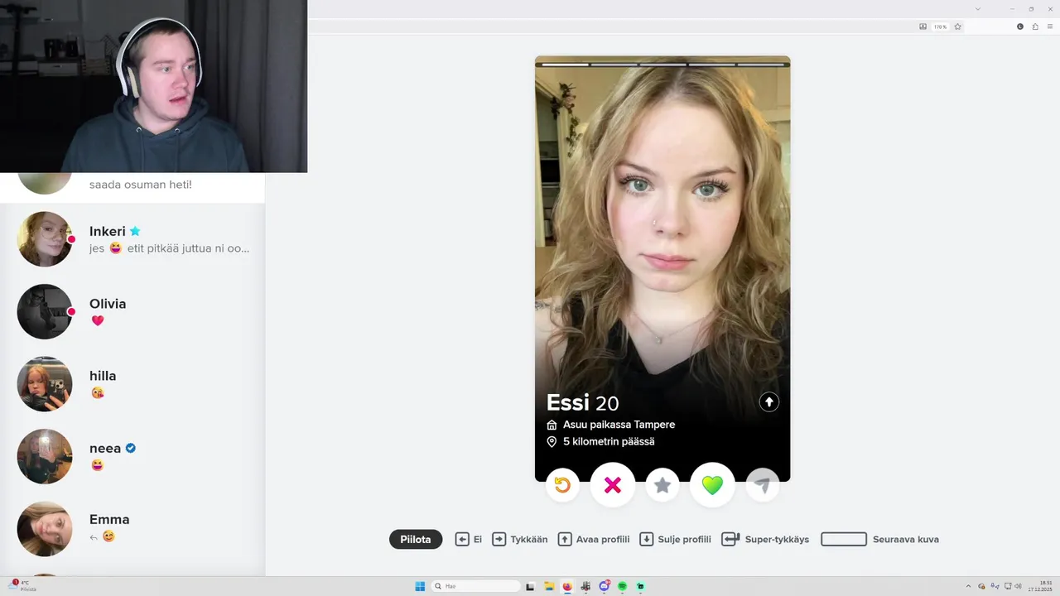Screen dimensions: 1060x596
Task: Click the green heart like button
Action: 712,485
